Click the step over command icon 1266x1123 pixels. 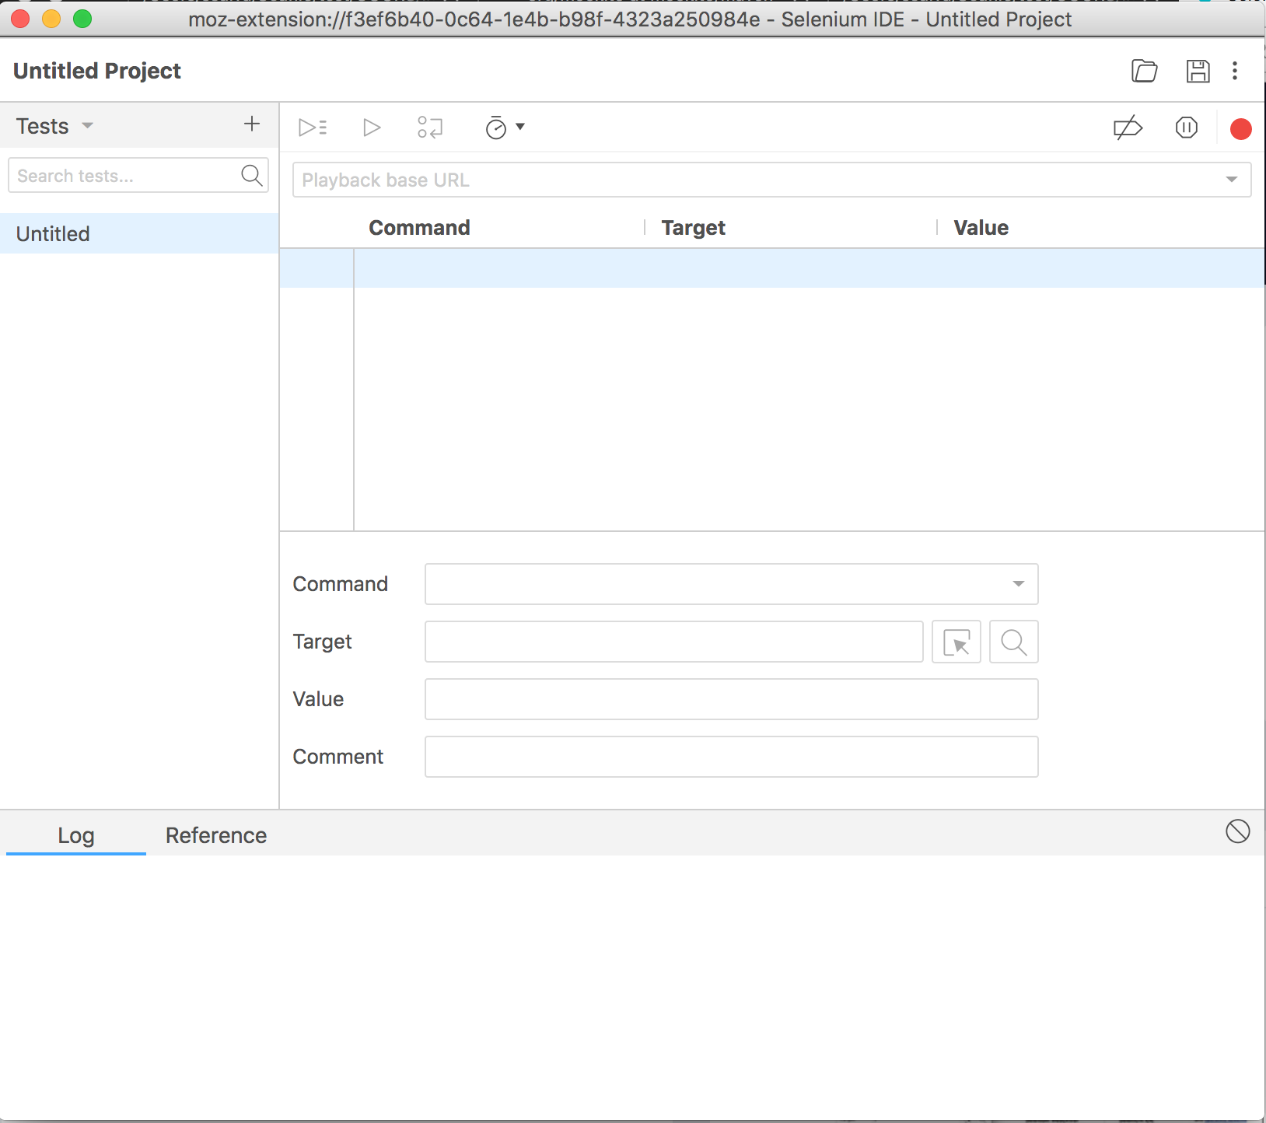[x=430, y=128]
